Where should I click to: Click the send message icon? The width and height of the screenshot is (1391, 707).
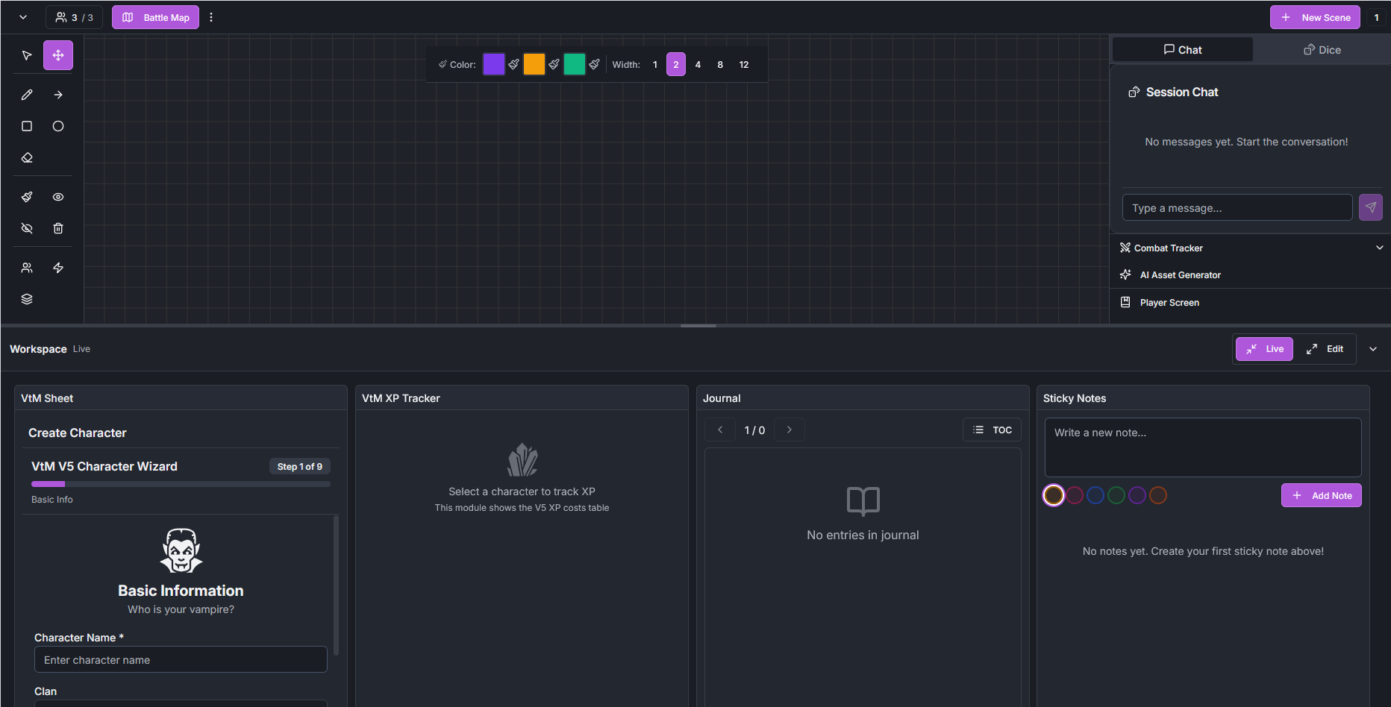[x=1370, y=207]
